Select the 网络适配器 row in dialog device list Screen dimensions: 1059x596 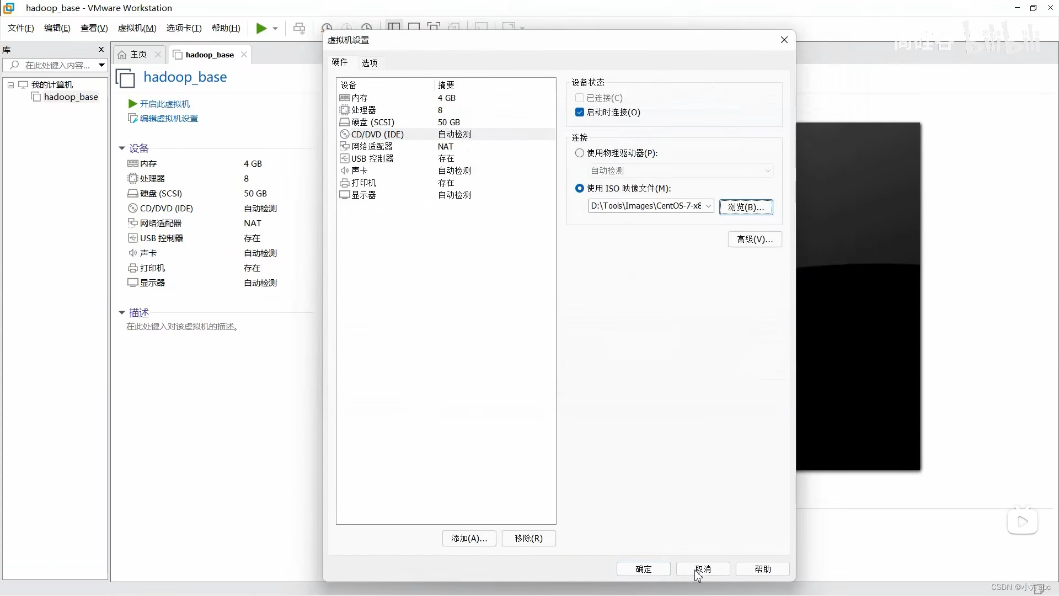pos(446,146)
